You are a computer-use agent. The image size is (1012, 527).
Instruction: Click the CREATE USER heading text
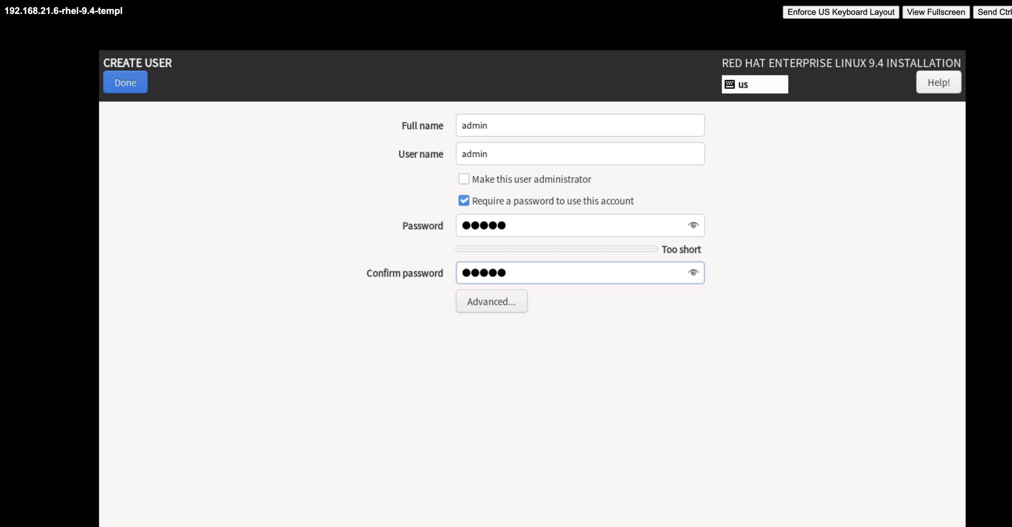click(138, 63)
